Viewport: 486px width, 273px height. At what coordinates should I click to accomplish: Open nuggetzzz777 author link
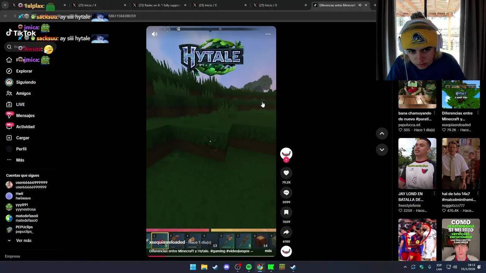pos(453,206)
